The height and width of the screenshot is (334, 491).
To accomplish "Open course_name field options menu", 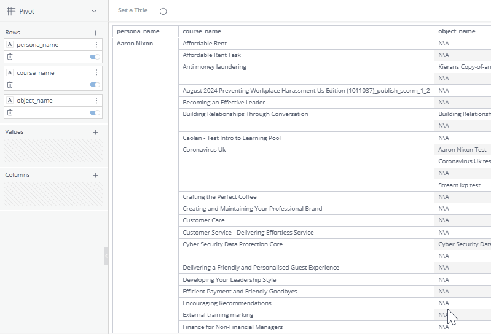I will point(96,72).
